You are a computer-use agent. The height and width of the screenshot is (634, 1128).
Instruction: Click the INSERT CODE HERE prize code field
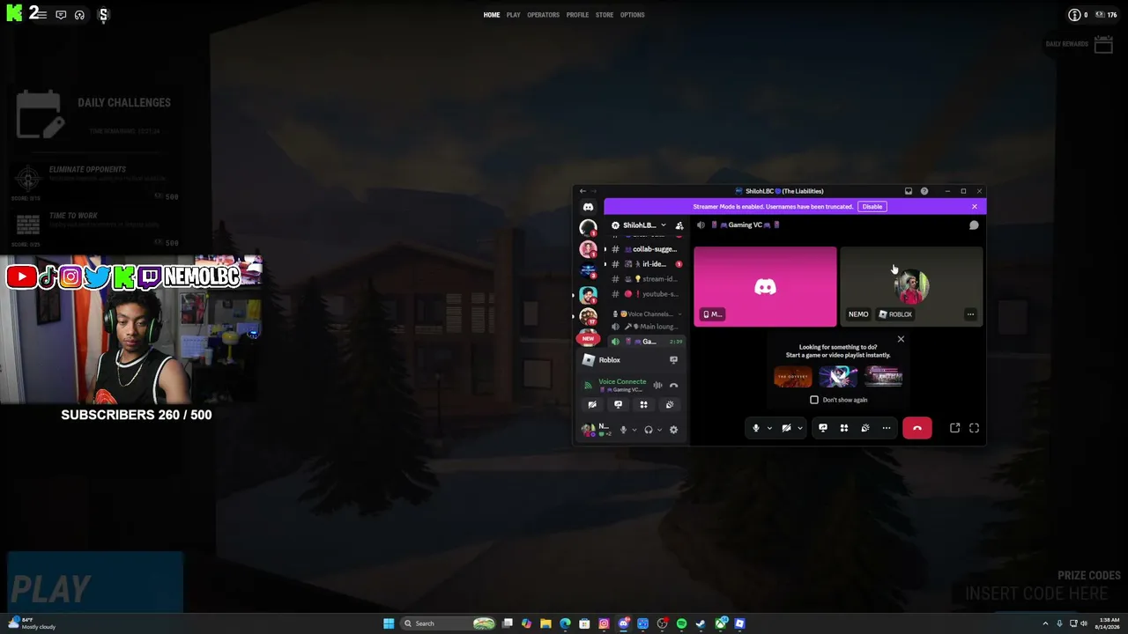click(1036, 593)
